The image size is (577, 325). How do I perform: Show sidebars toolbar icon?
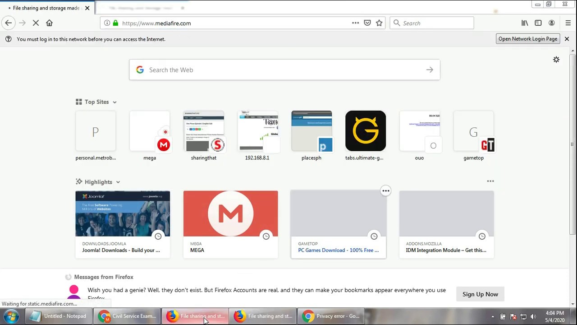(538, 23)
